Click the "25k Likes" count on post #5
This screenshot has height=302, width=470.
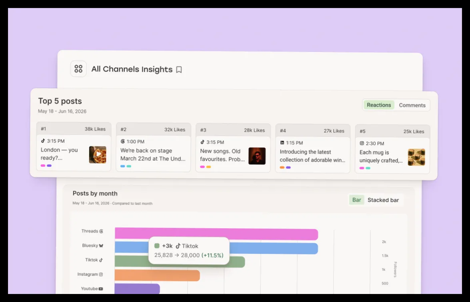(x=414, y=131)
